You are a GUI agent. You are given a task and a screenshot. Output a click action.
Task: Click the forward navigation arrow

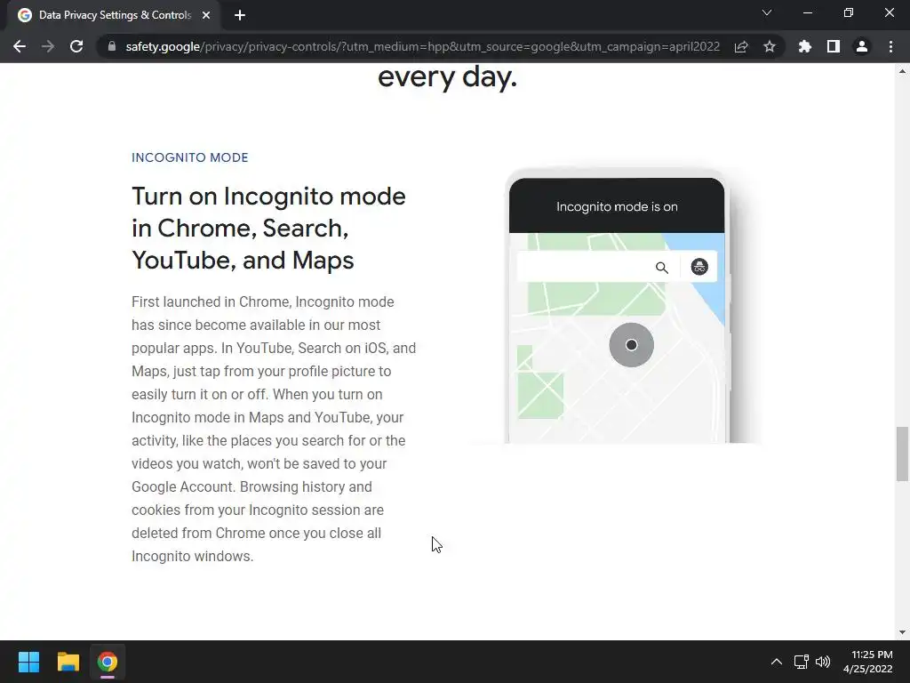coord(48,46)
